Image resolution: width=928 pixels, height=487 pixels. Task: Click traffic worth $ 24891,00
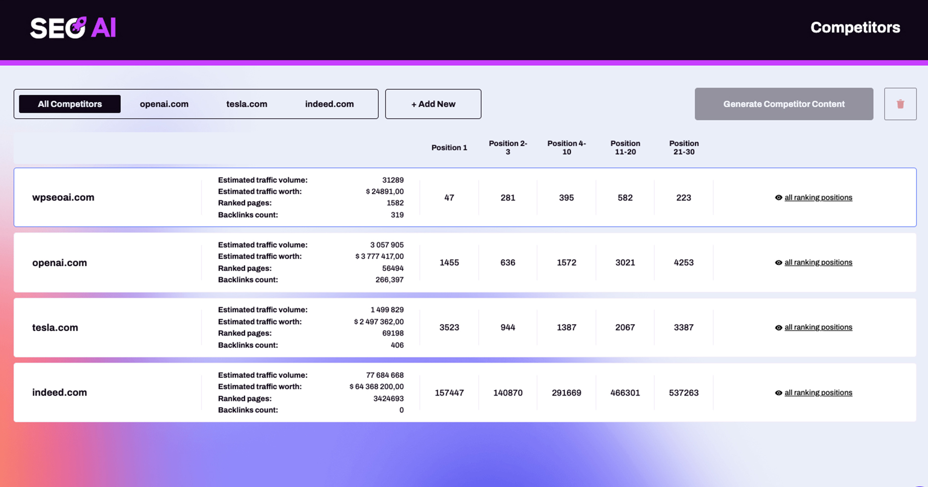[385, 192]
